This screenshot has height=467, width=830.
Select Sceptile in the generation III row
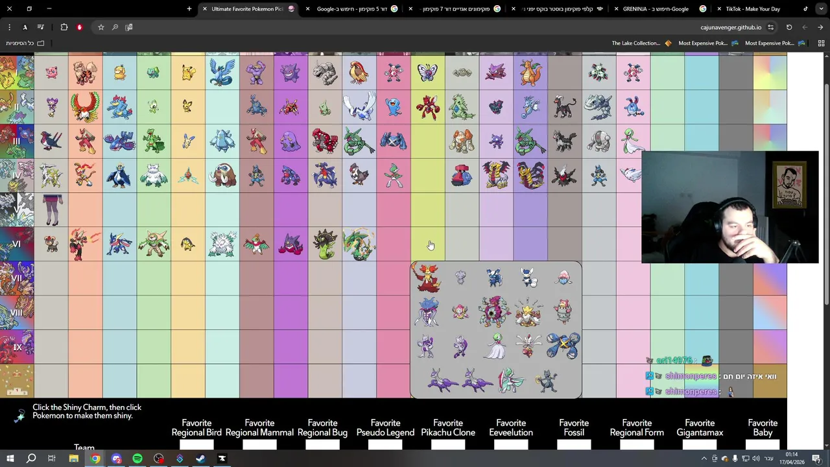coord(154,141)
